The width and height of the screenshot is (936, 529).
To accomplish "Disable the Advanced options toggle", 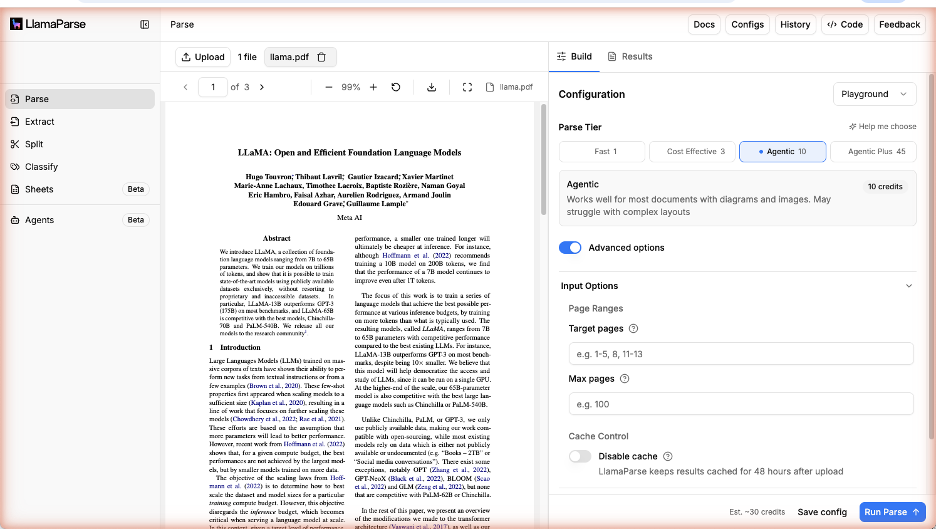I will 569,247.
